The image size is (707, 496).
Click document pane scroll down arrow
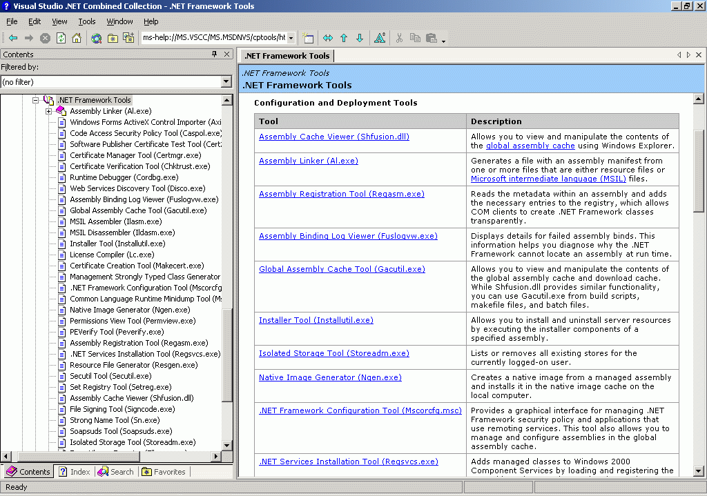(x=699, y=471)
